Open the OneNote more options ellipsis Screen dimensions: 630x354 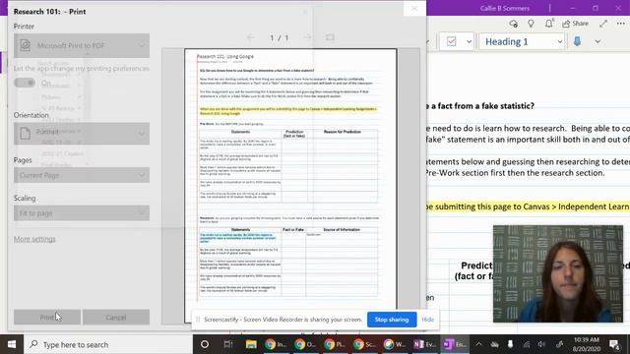point(621,24)
